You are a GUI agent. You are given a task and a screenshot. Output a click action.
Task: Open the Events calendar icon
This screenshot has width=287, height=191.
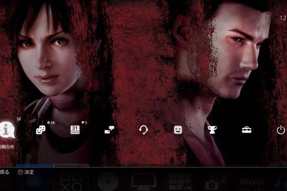click(x=75, y=130)
